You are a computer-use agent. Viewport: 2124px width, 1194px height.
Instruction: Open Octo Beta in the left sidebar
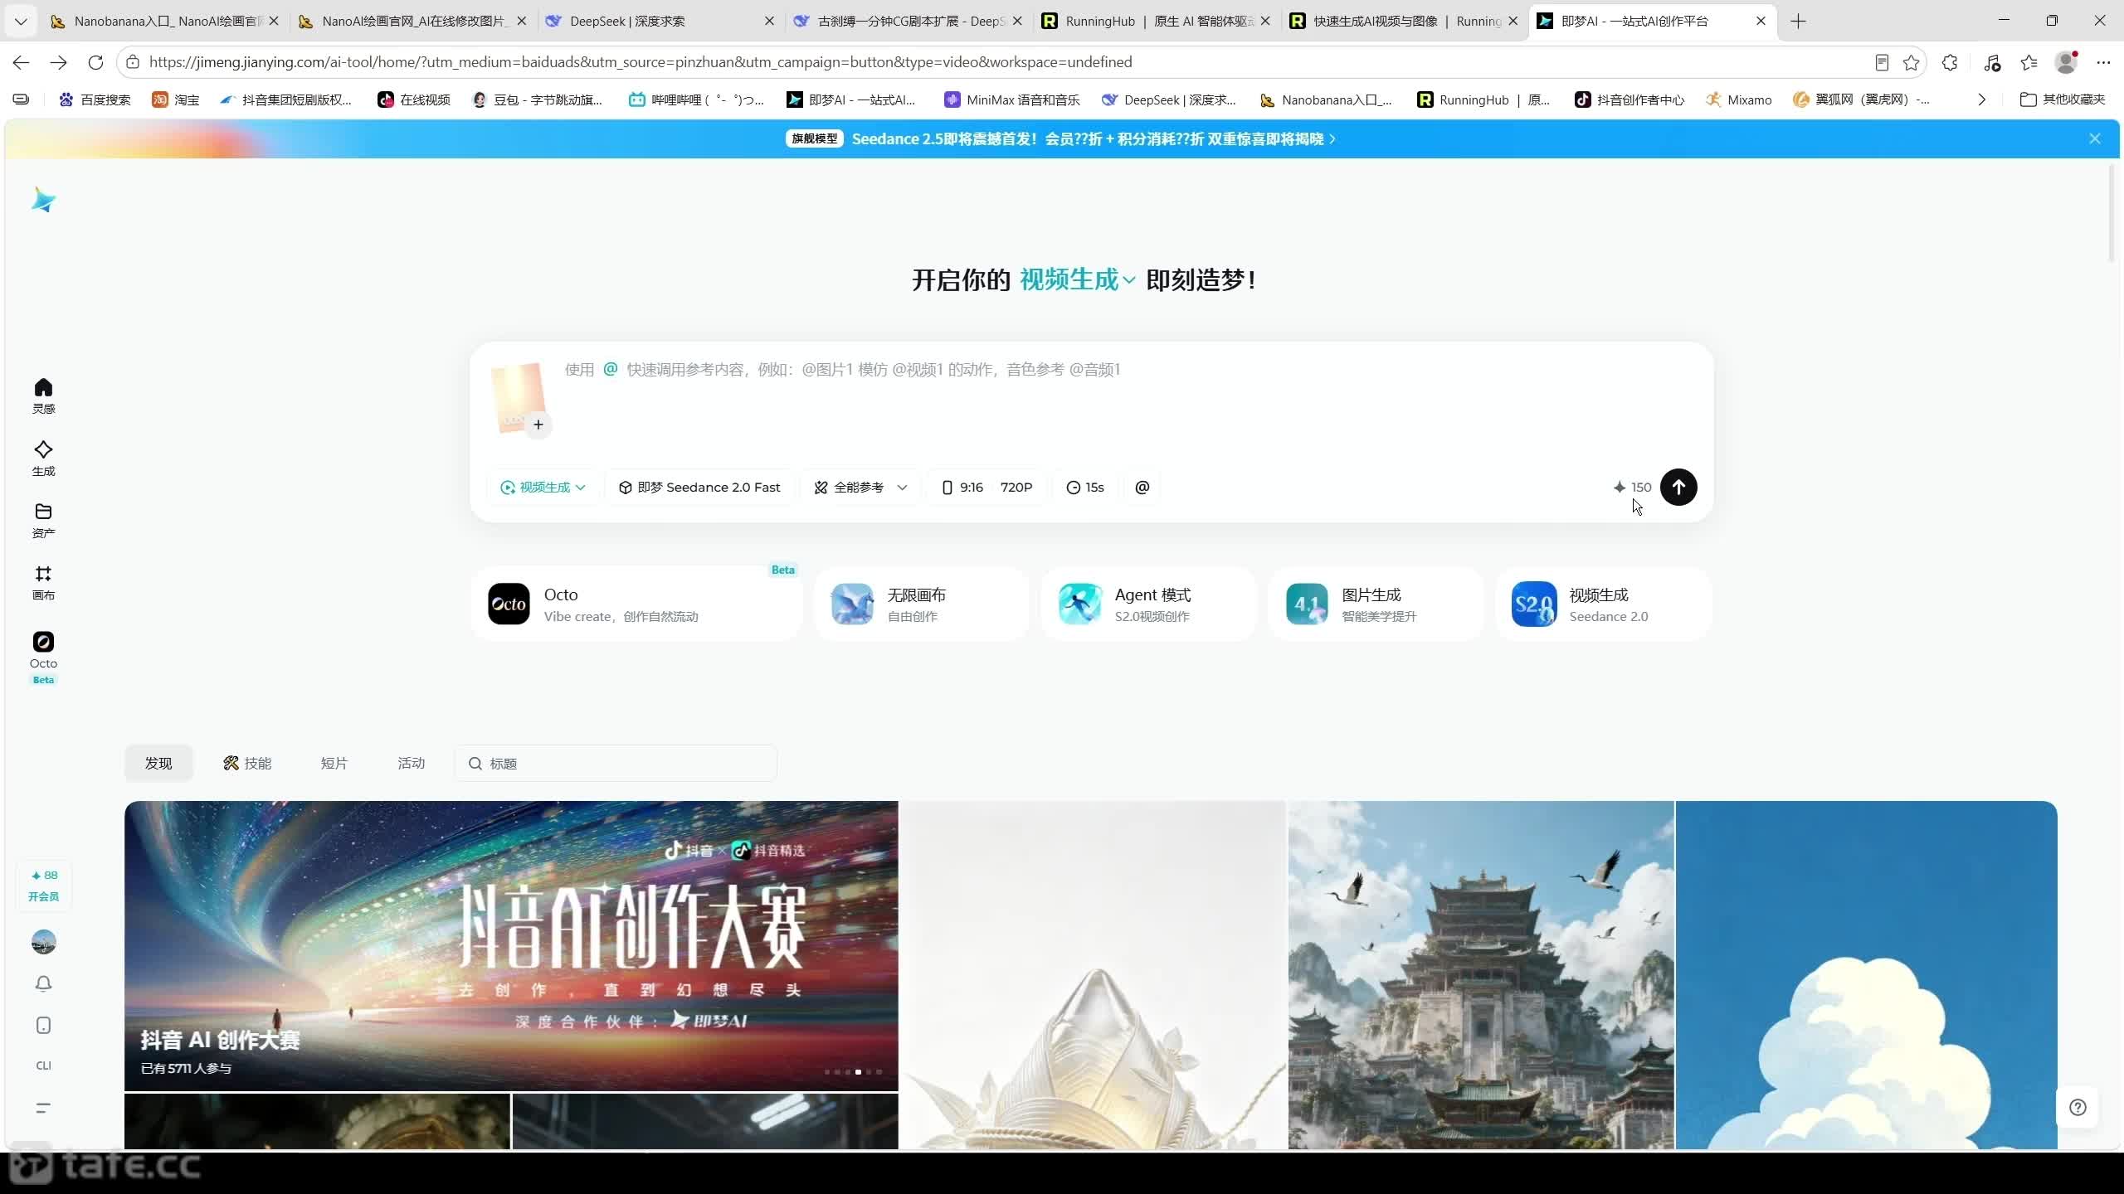point(43,658)
